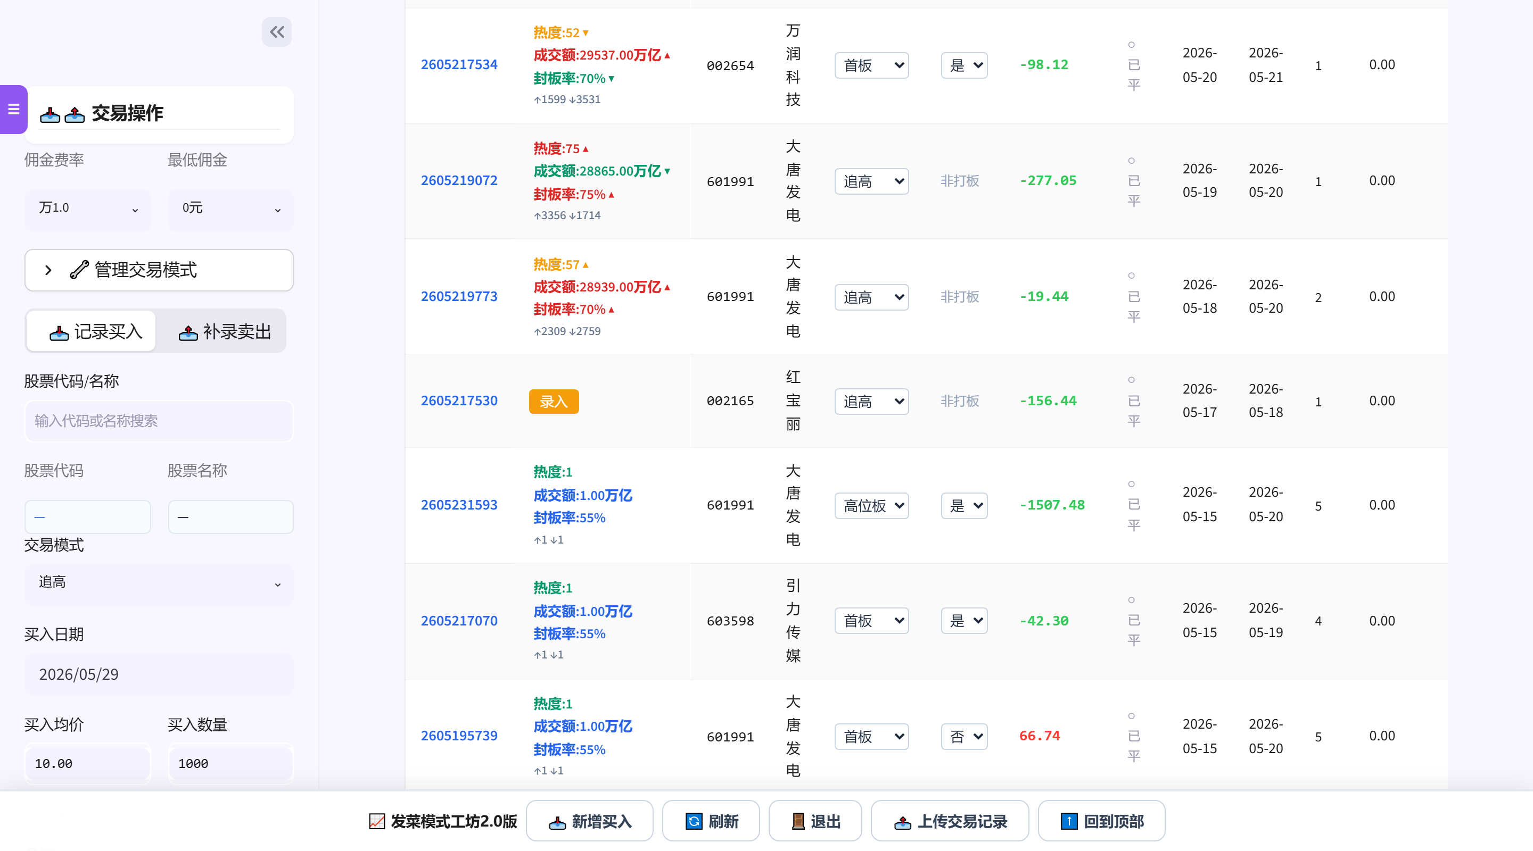Click profit value -156.44
The width and height of the screenshot is (1533, 851).
pos(1048,401)
